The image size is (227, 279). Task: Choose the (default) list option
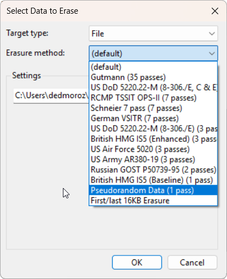[x=153, y=67]
